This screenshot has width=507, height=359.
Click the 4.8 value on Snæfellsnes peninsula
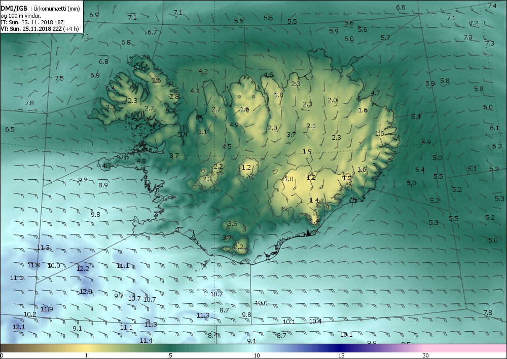click(x=141, y=161)
